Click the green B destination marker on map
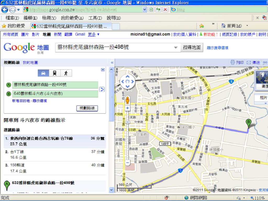This screenshot has width=268, height=201. [x=249, y=124]
